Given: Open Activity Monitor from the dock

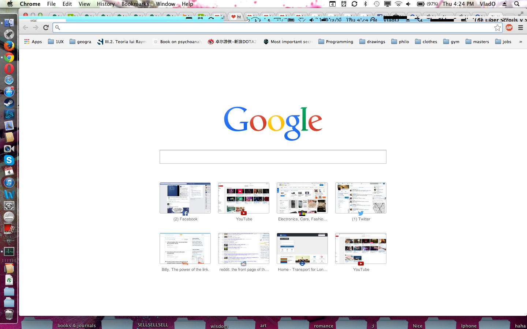Looking at the screenshot, I should pos(9,252).
